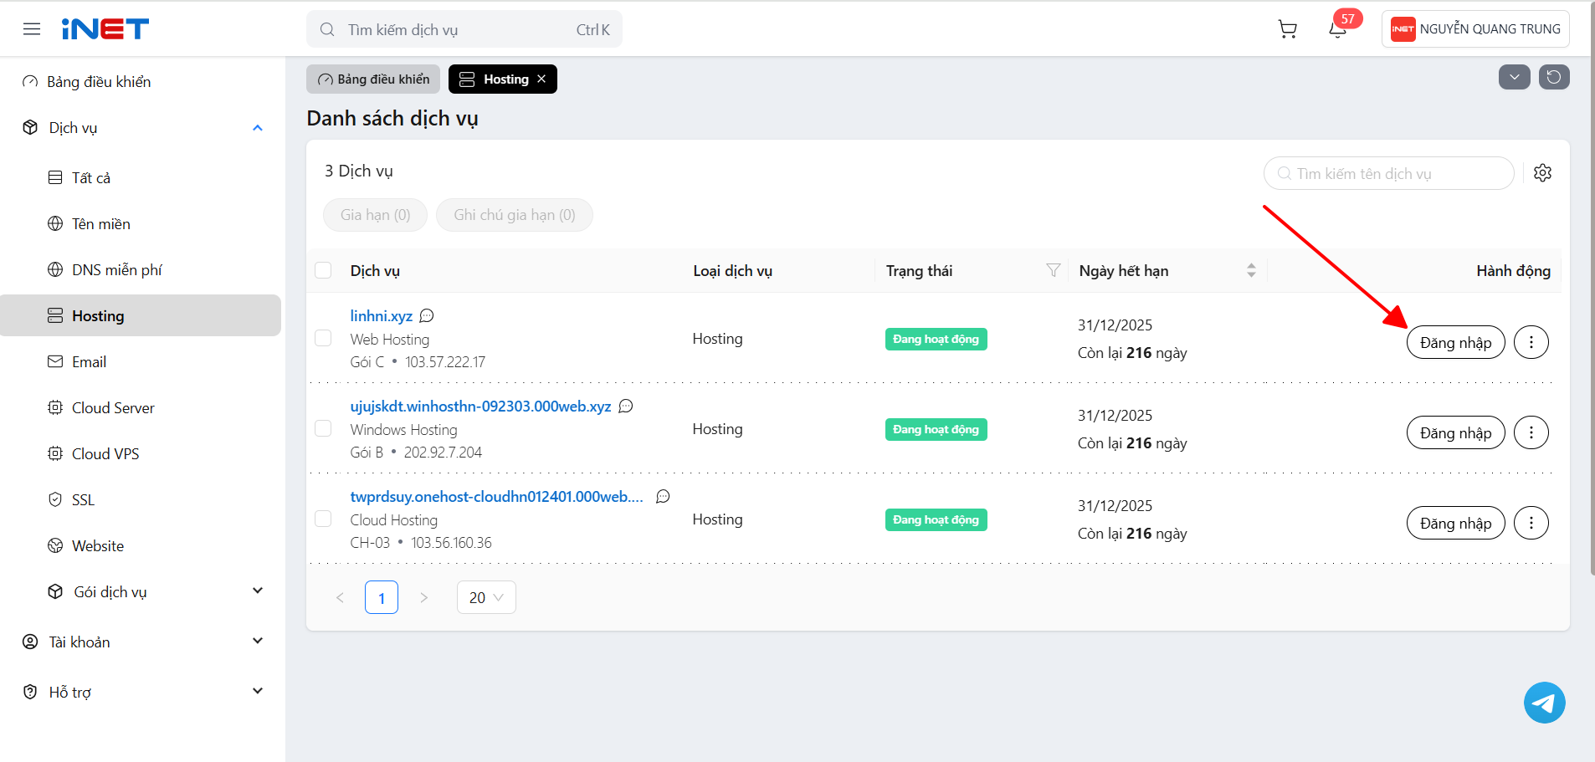1595x762 pixels.
Task: Open Website in sidebar
Action: pyautogui.click(x=141, y=545)
